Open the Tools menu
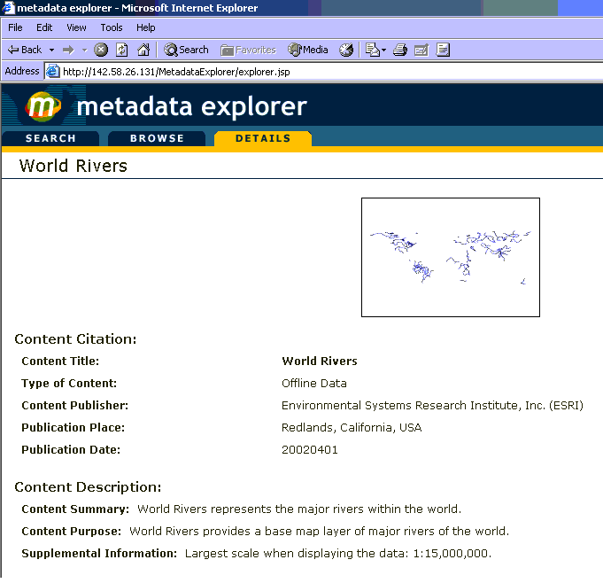 point(112,27)
